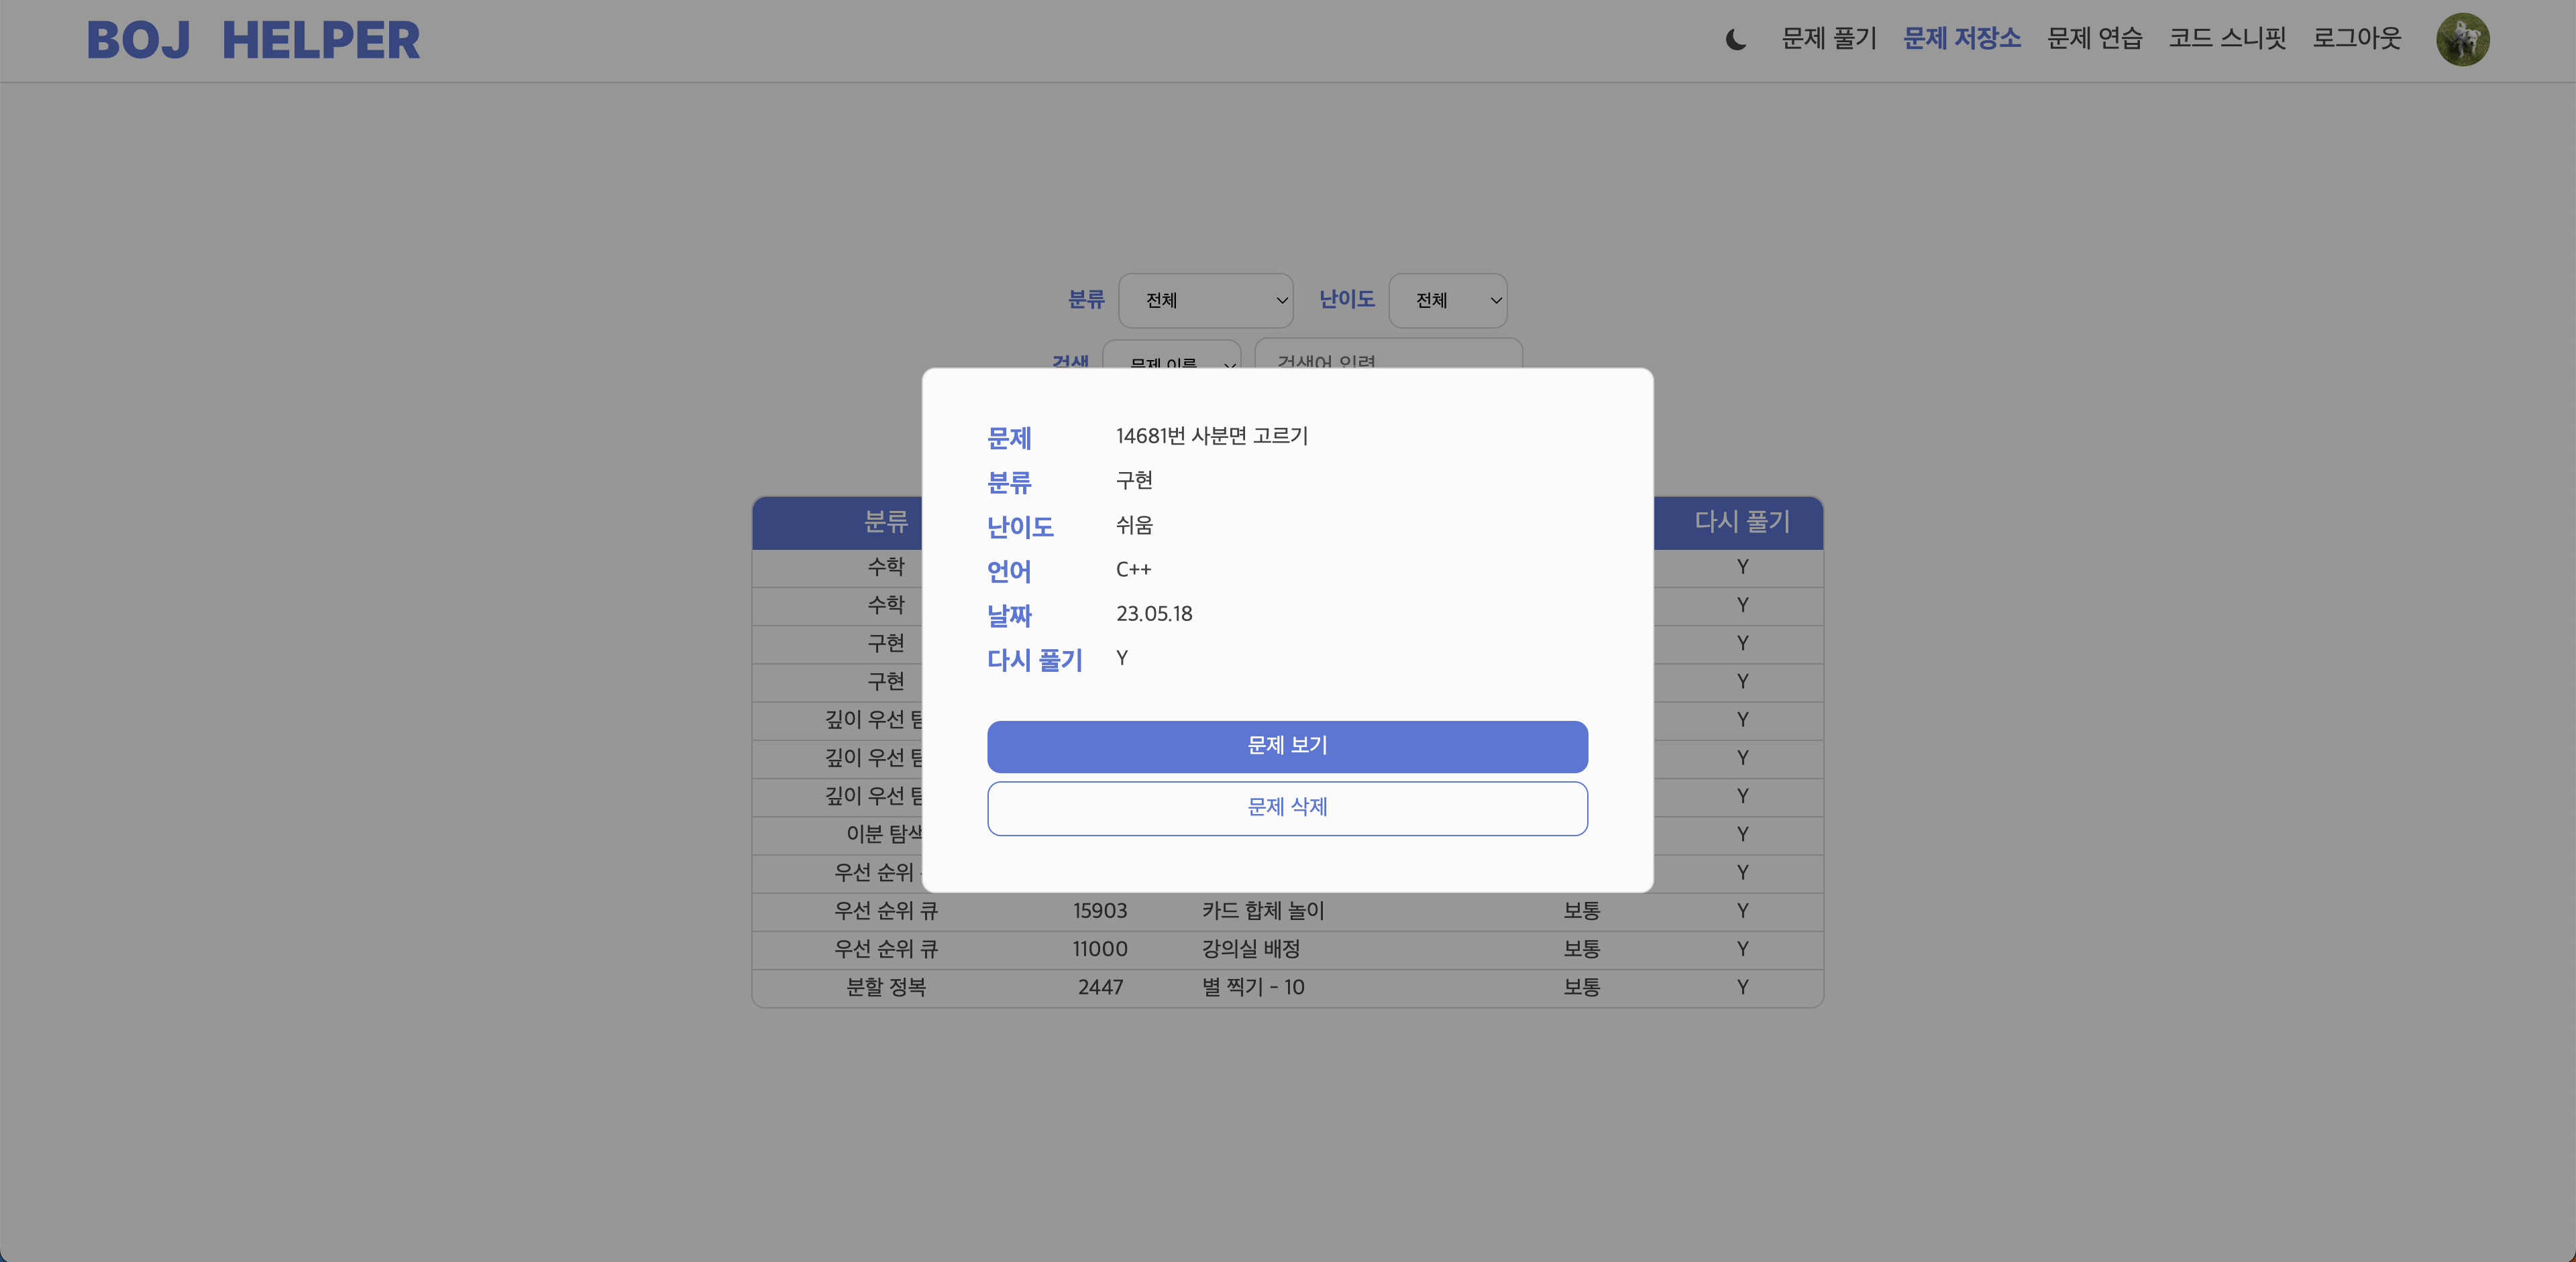Click the 분류 table column header
Image resolution: width=2576 pixels, height=1262 pixels.
[x=885, y=522]
